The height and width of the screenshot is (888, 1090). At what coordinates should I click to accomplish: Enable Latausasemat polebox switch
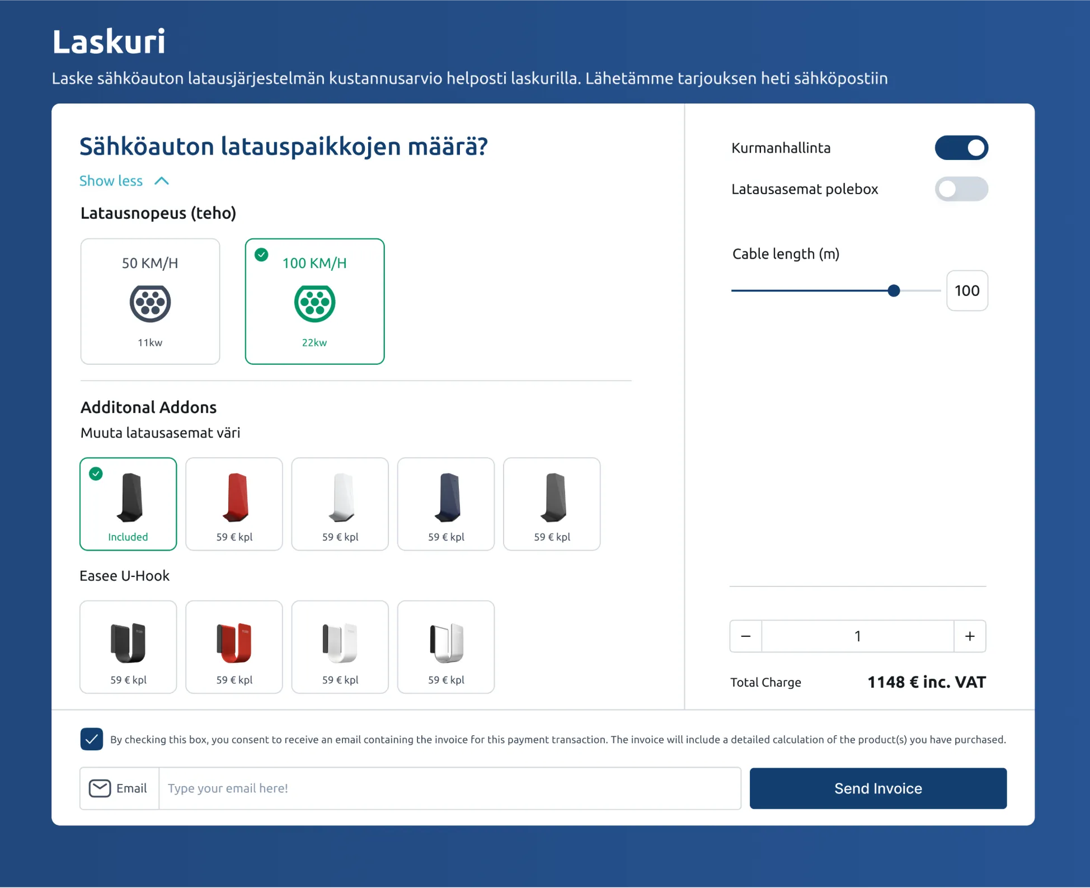(961, 189)
